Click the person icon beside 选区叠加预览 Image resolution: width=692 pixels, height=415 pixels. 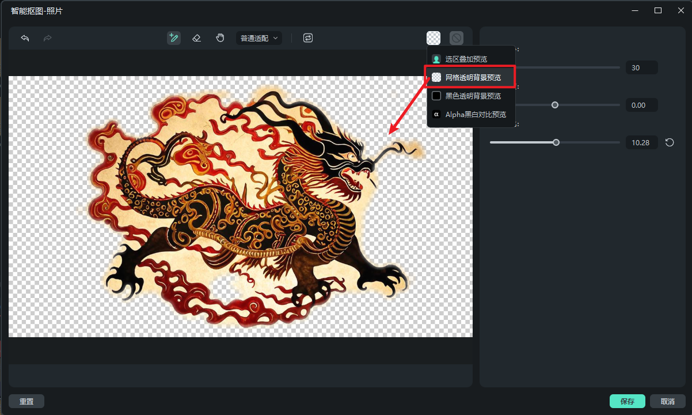point(436,59)
